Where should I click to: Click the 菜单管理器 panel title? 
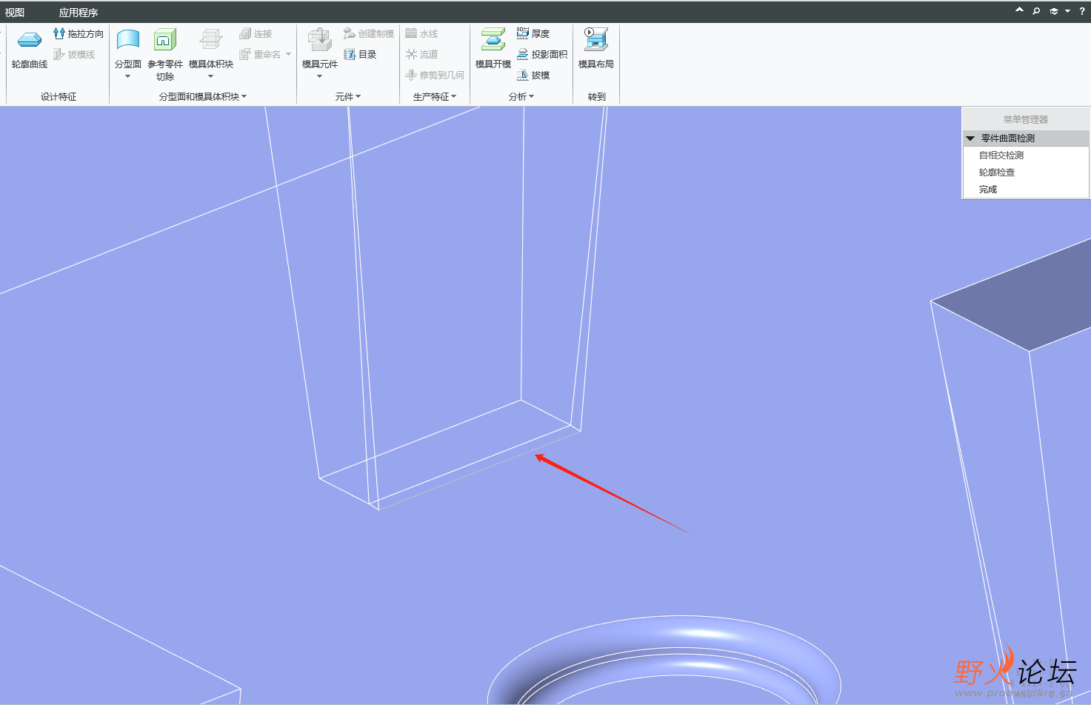(1026, 119)
